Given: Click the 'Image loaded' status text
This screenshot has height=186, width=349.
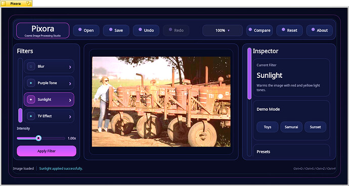Looking at the screenshot, I should pos(23,169).
